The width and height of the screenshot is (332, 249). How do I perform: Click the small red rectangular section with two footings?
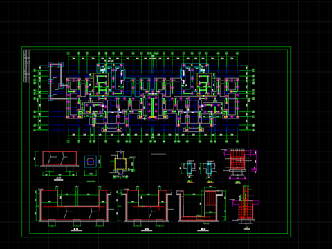(x=59, y=158)
